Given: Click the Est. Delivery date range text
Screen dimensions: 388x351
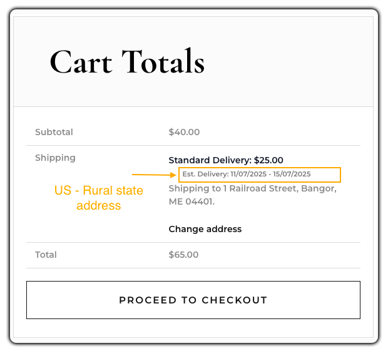Looking at the screenshot, I should click(x=247, y=174).
